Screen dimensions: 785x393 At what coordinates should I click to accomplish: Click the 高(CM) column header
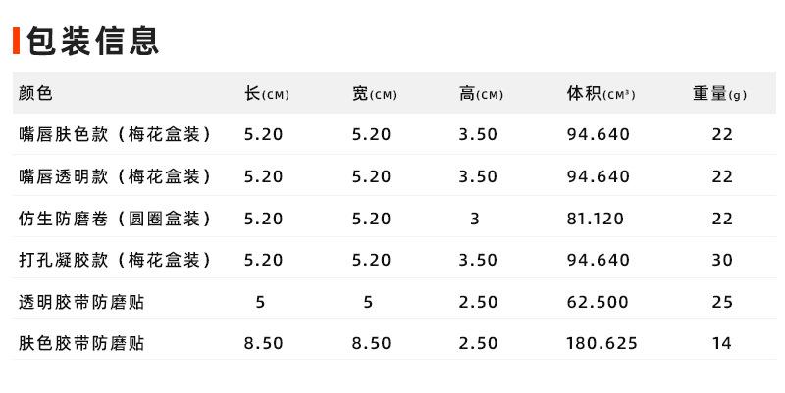481,94
